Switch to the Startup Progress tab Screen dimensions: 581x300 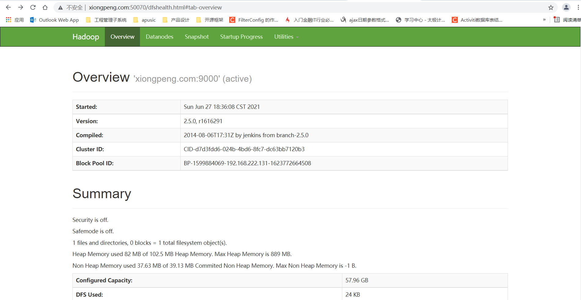click(x=241, y=37)
